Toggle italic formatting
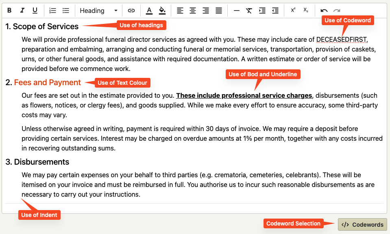Viewport: 390px width, 234px height. (22, 11)
